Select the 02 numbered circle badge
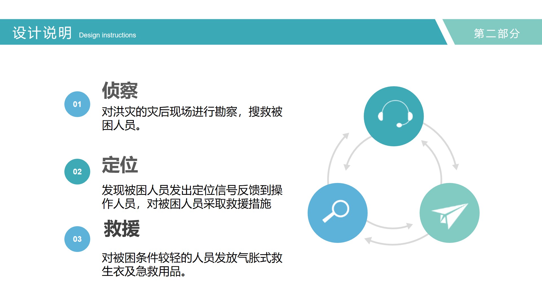The height and width of the screenshot is (305, 542). pyautogui.click(x=77, y=172)
